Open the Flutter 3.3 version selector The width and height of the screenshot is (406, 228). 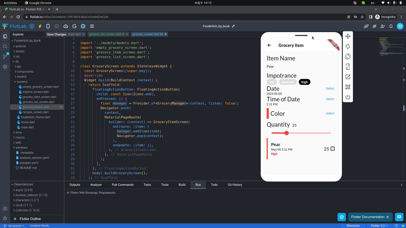[380, 226]
